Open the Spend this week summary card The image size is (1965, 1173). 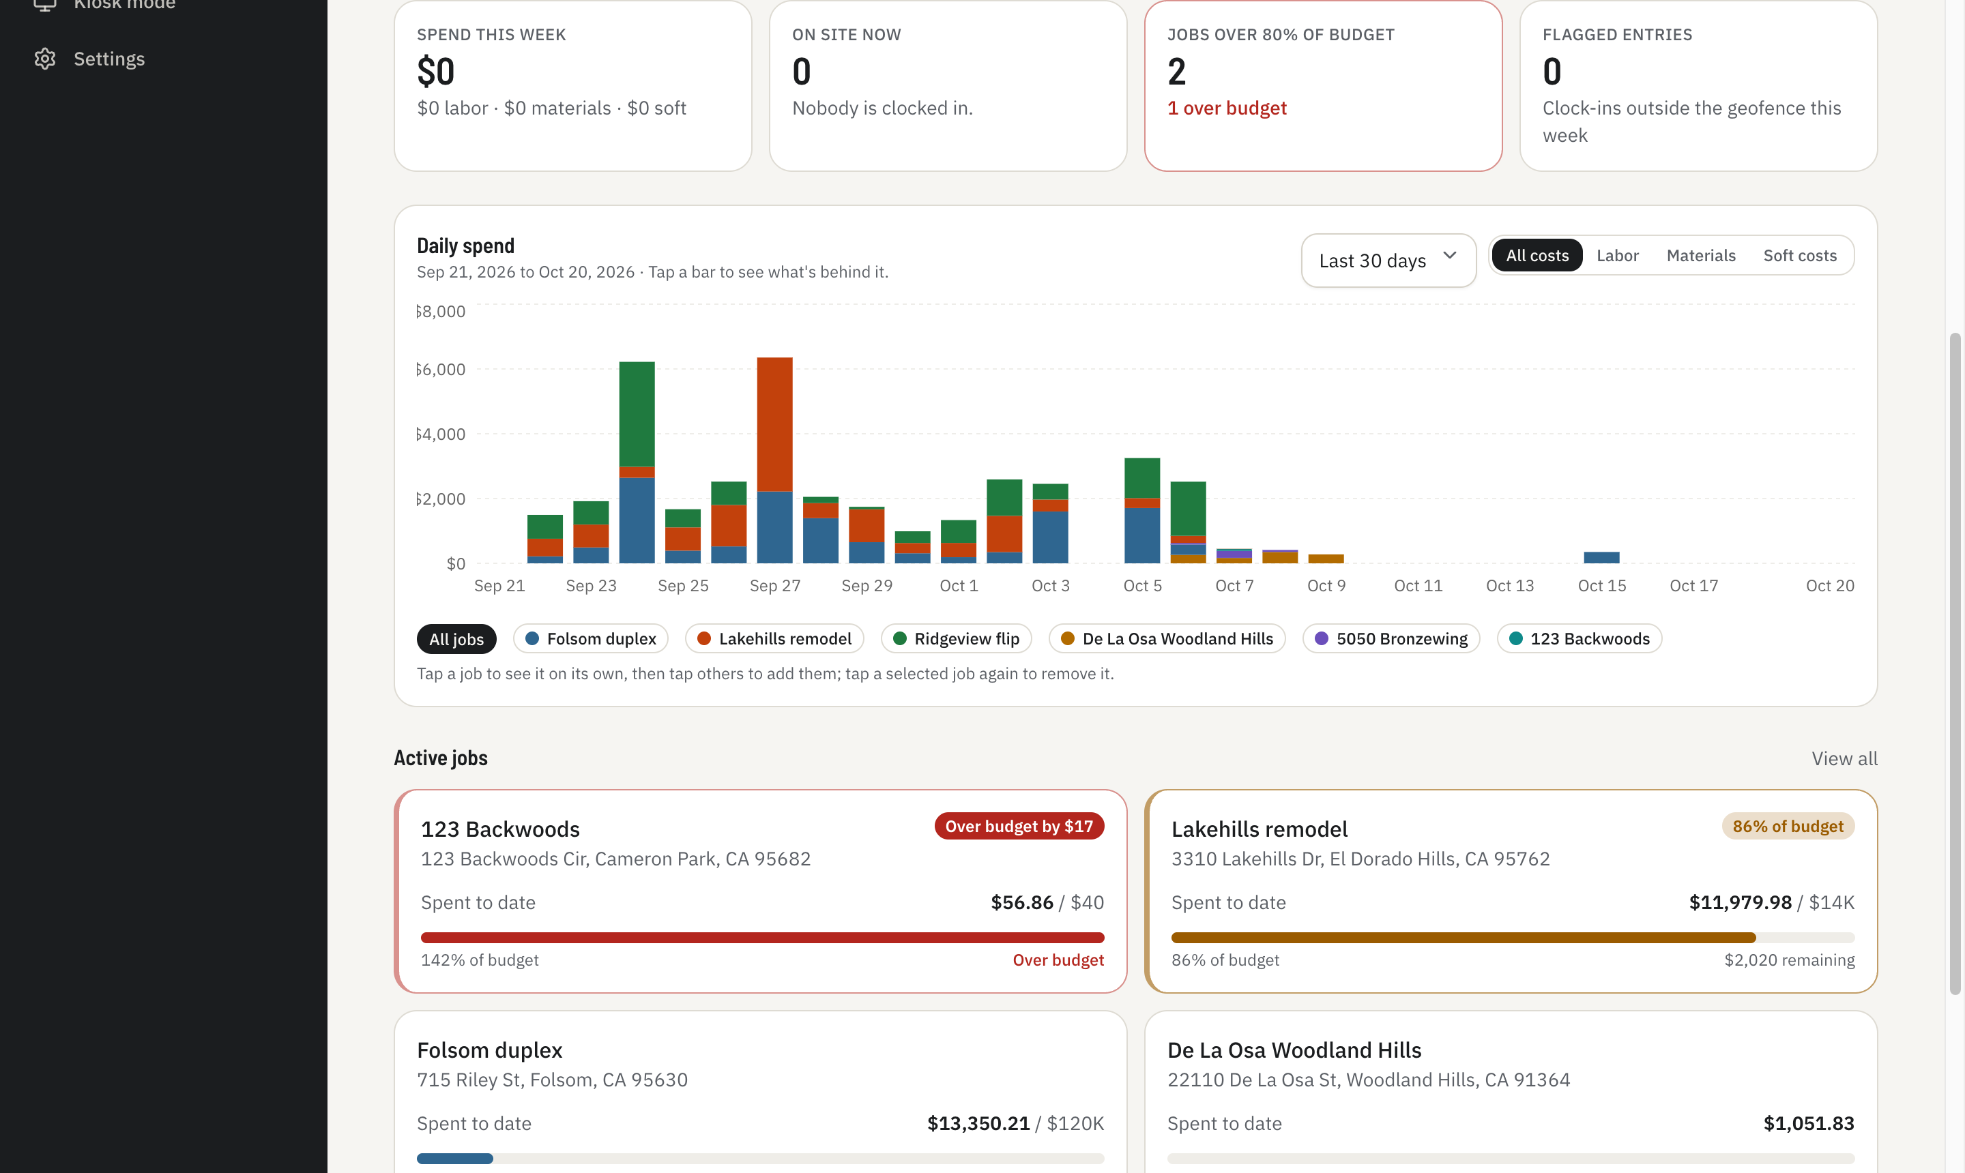coord(572,85)
